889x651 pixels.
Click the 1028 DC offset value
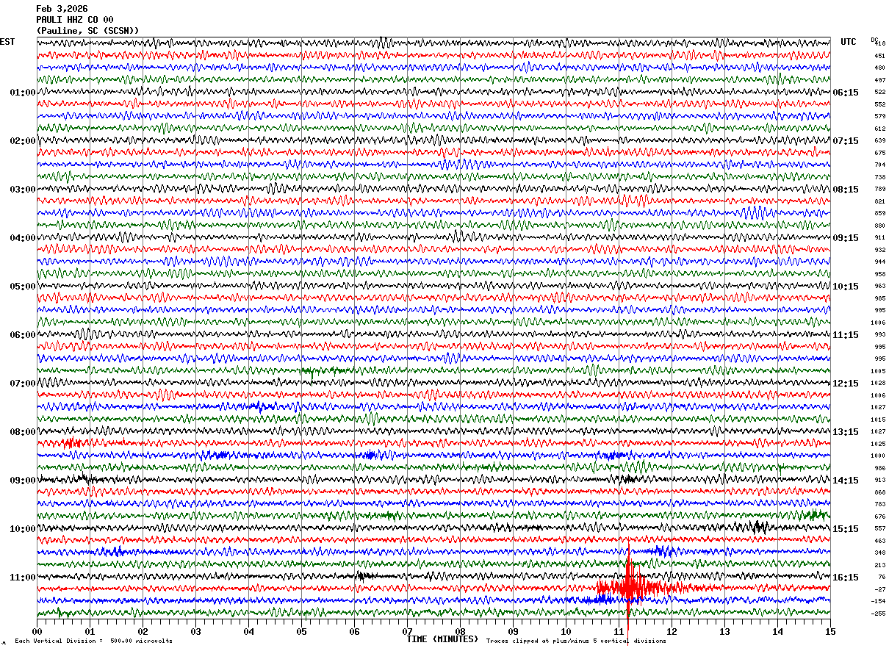[879, 384]
